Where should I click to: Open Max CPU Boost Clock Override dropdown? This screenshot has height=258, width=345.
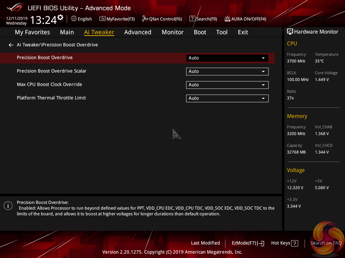pyautogui.click(x=227, y=85)
